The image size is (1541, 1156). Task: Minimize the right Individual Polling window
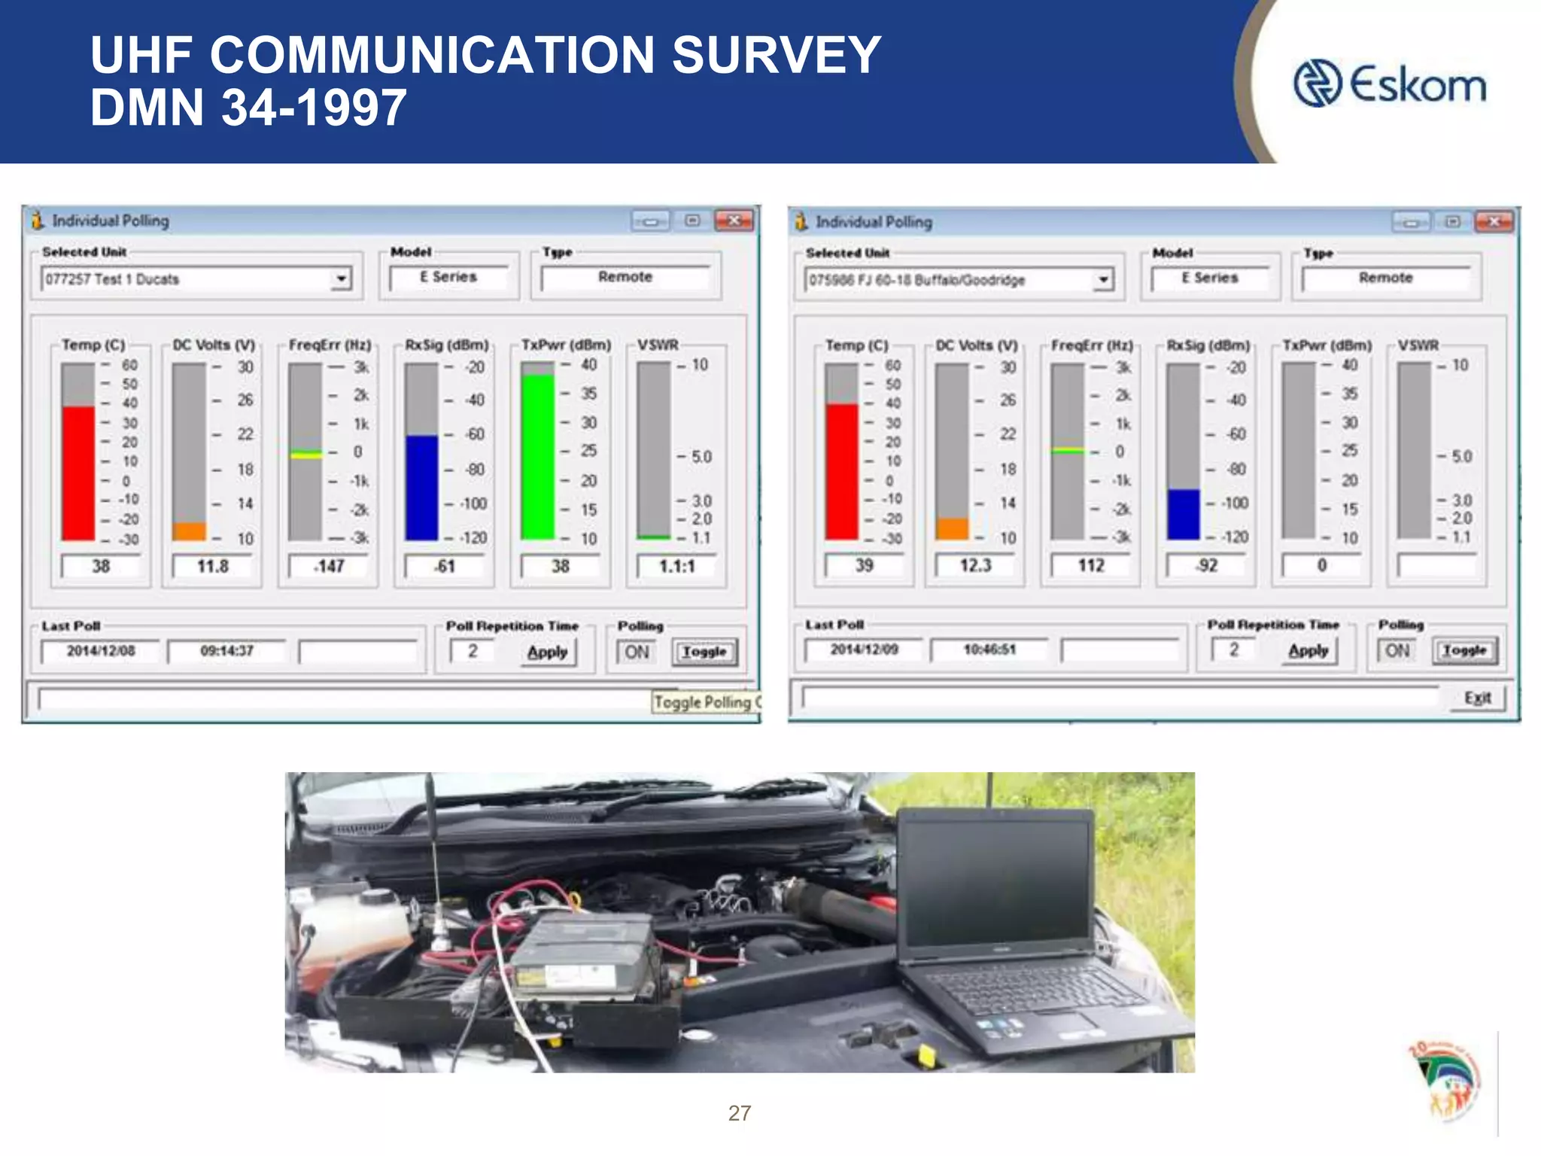click(x=1411, y=222)
